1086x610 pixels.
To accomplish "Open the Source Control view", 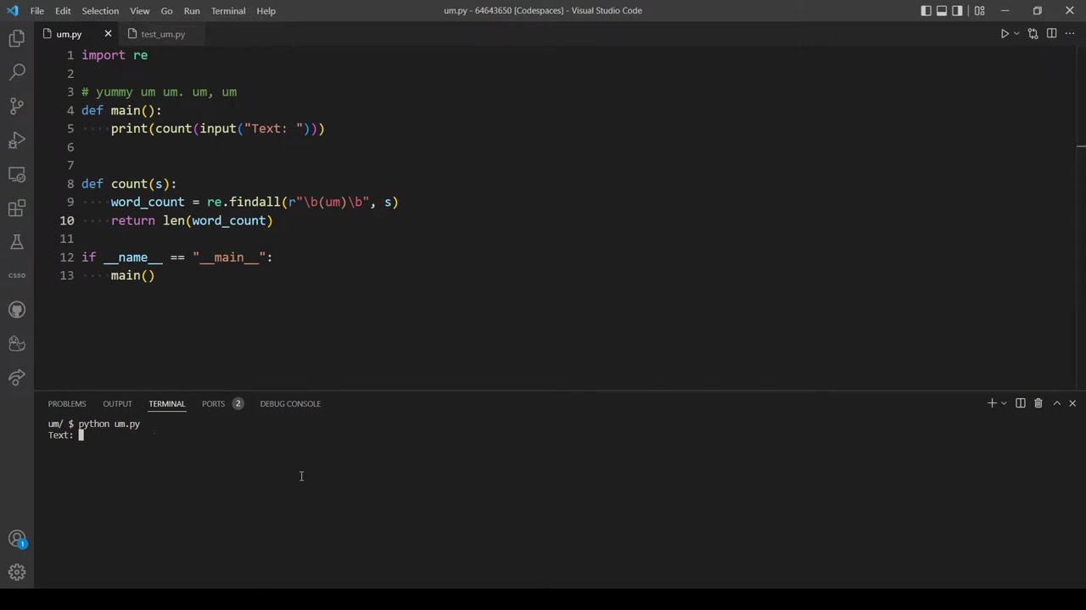I will coord(17,107).
